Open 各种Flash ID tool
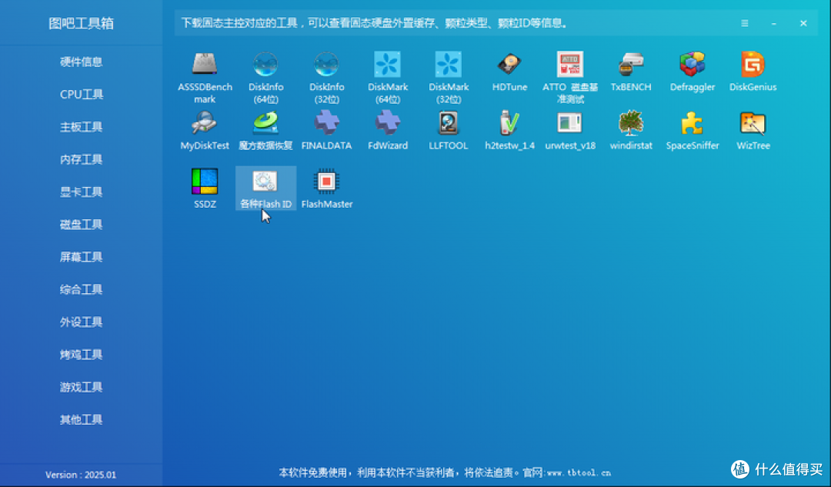 click(265, 188)
